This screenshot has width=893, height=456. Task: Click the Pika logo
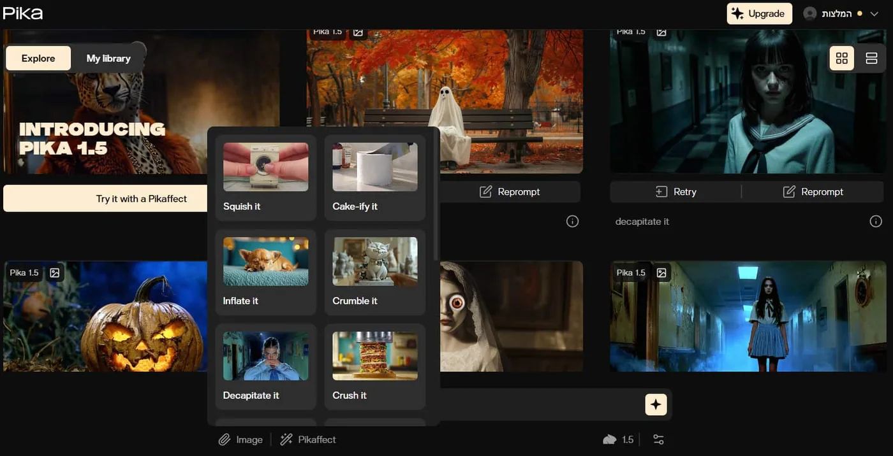tap(23, 13)
